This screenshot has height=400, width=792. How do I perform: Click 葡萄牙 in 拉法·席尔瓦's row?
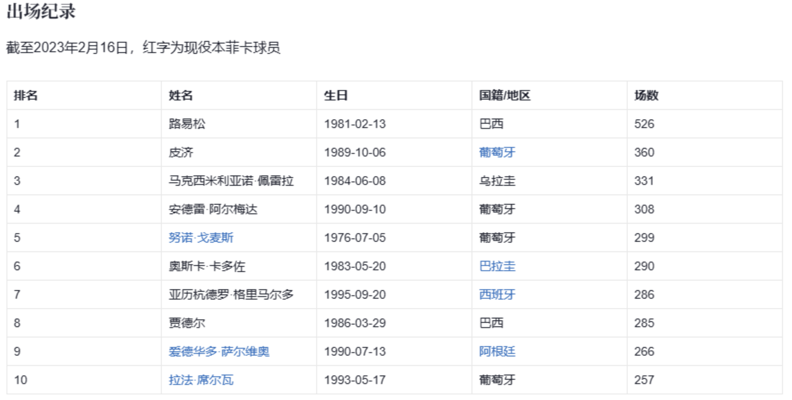pyautogui.click(x=497, y=380)
